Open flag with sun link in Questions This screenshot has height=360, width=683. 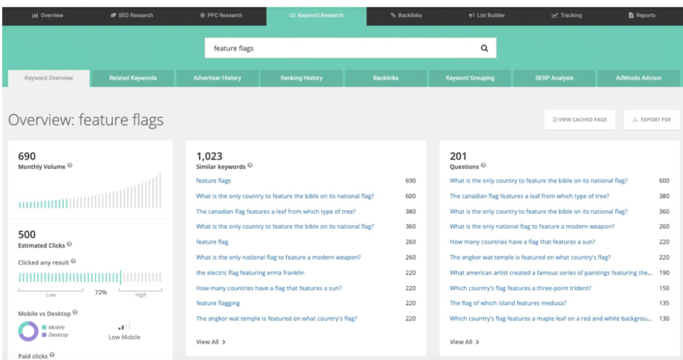click(522, 242)
